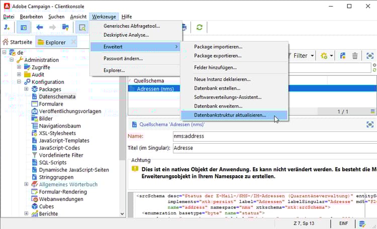Image resolution: width=377 pixels, height=229 pixels.
Task: Go back with the blue left arrow
Action: tap(39, 27)
